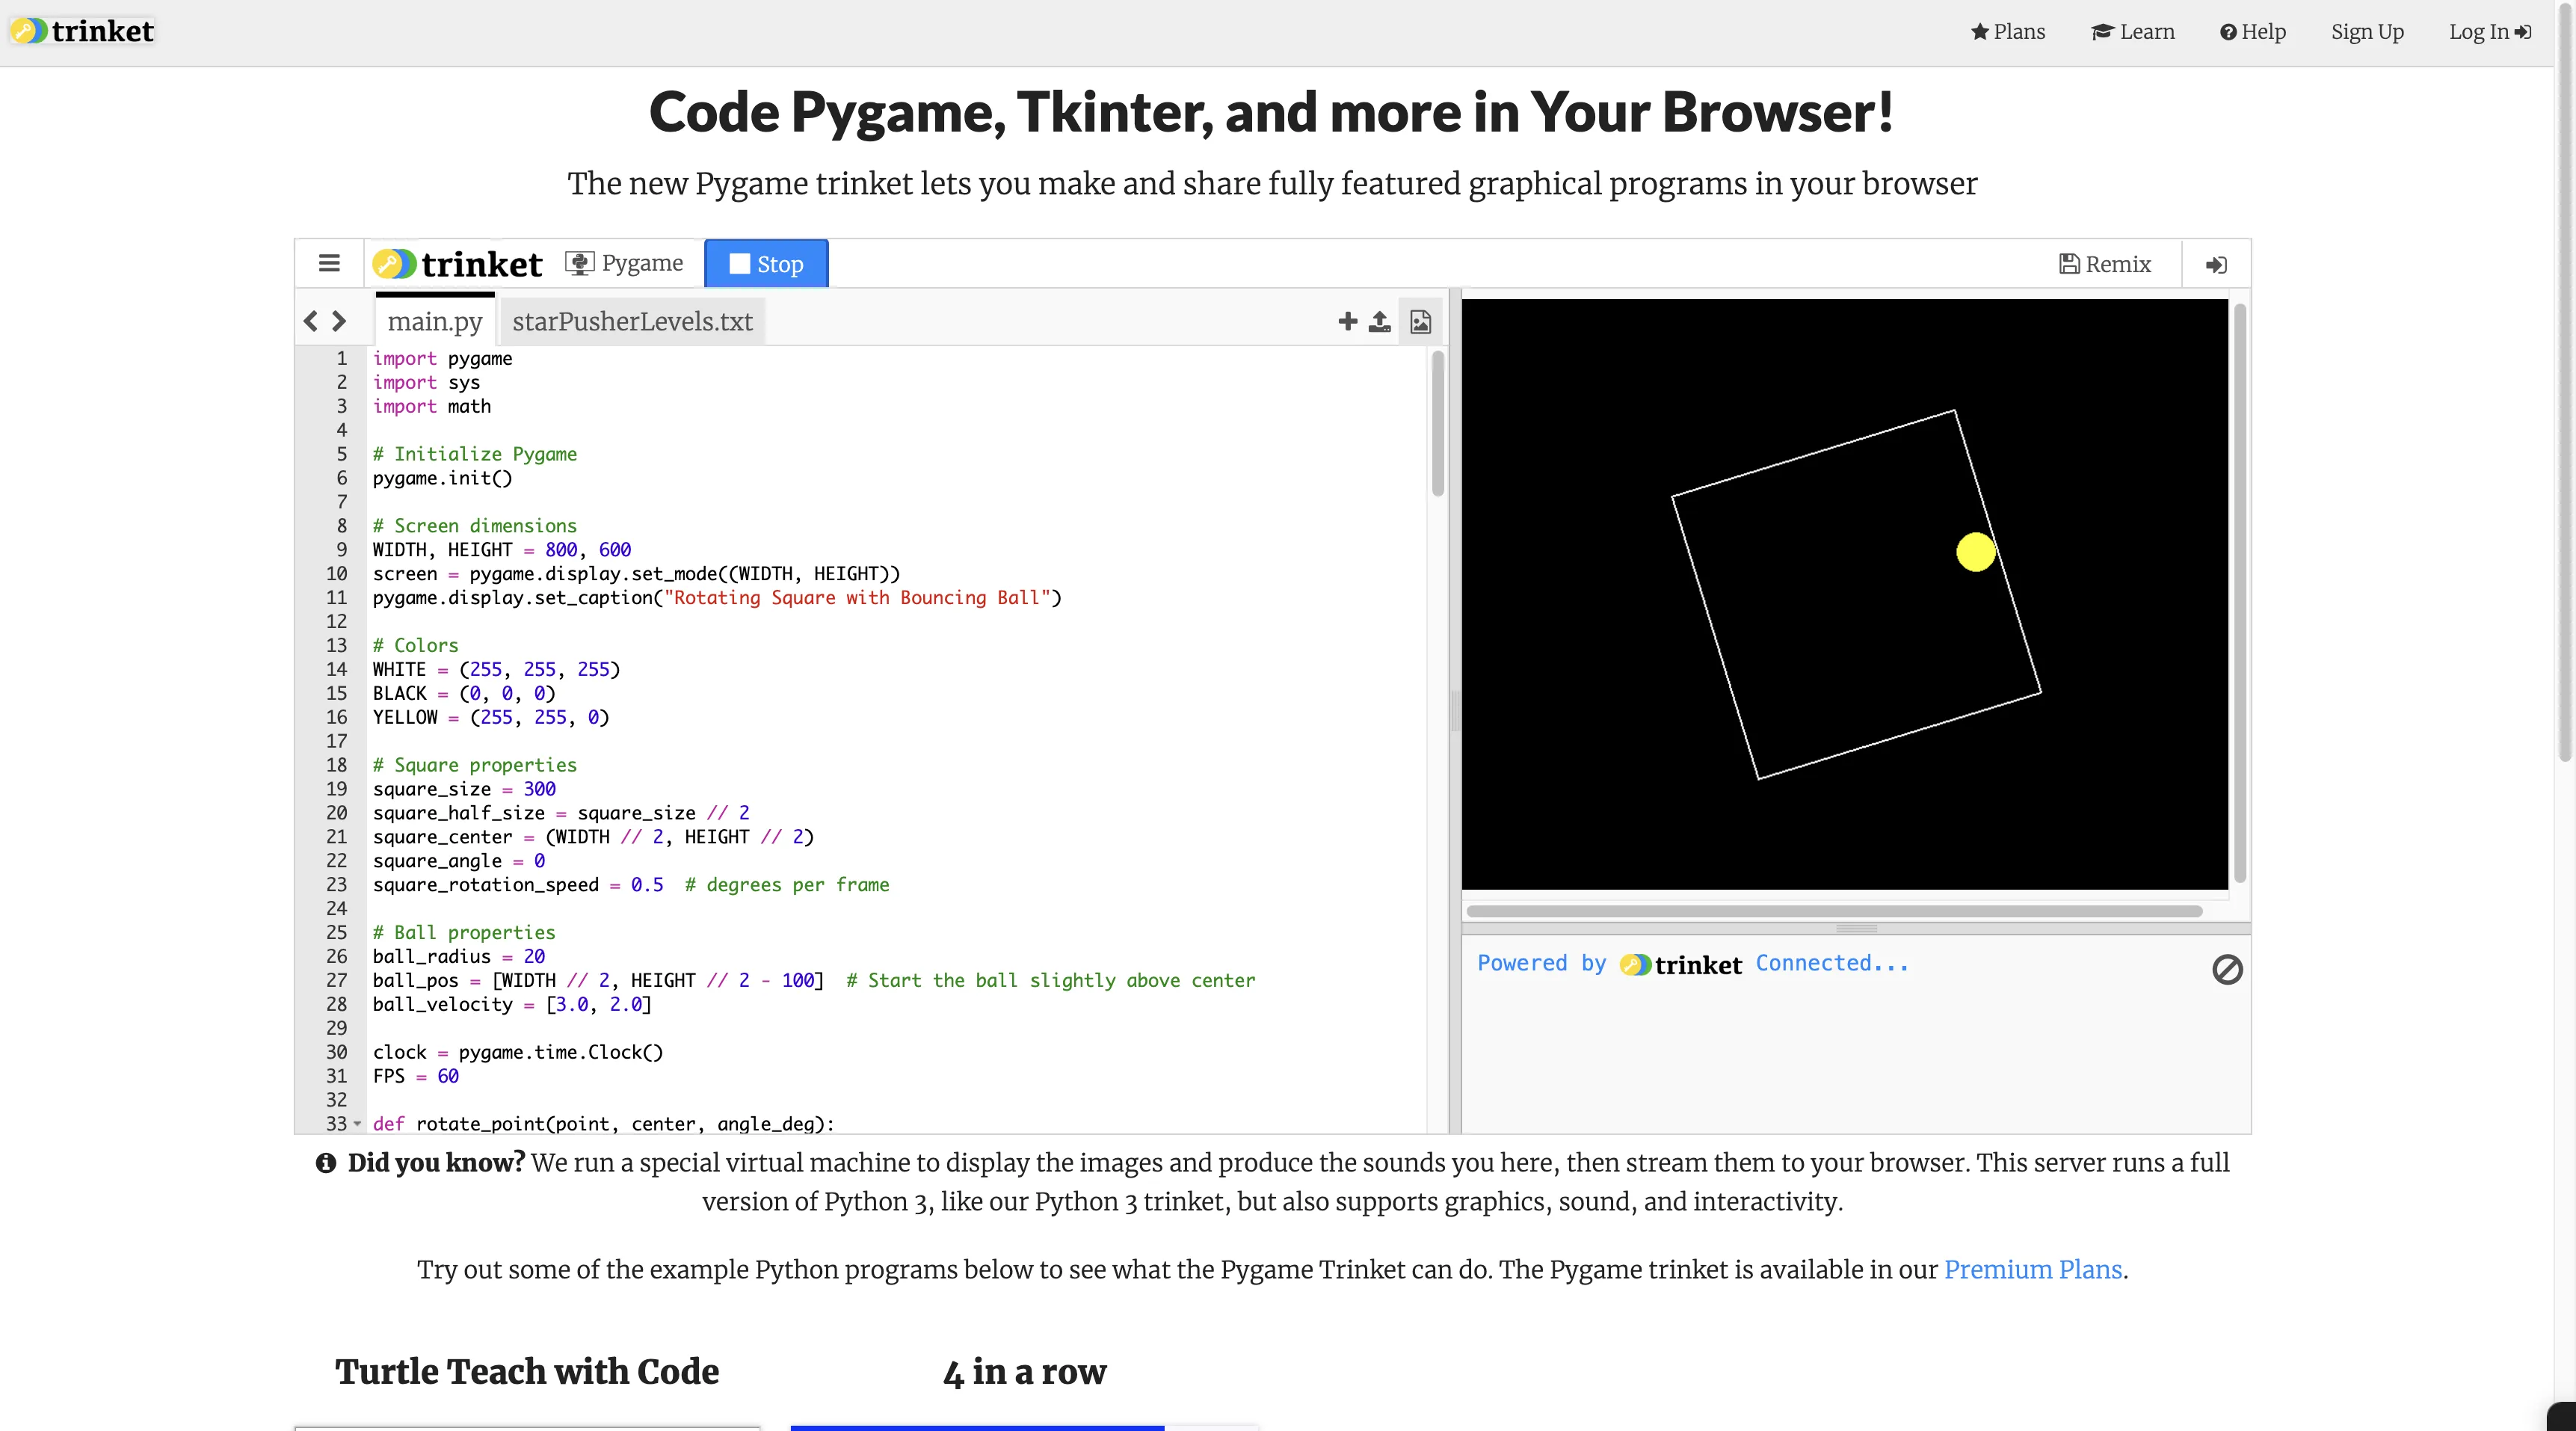
Task: Click Log In in header
Action: click(x=2490, y=32)
